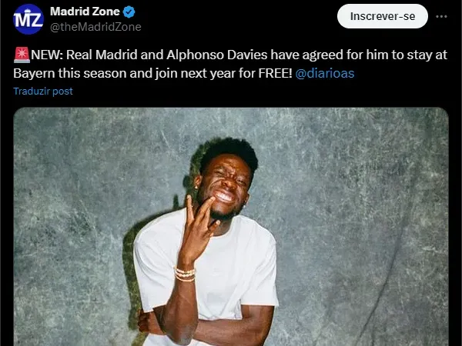The height and width of the screenshot is (346, 462).
Task: Translate the post via Traduzir post
Action: [43, 91]
